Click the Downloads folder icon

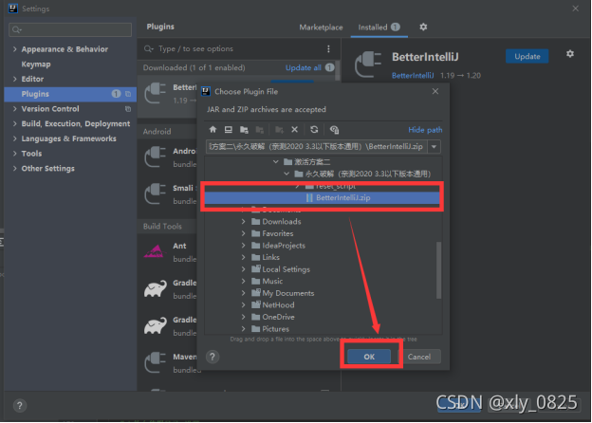(256, 222)
